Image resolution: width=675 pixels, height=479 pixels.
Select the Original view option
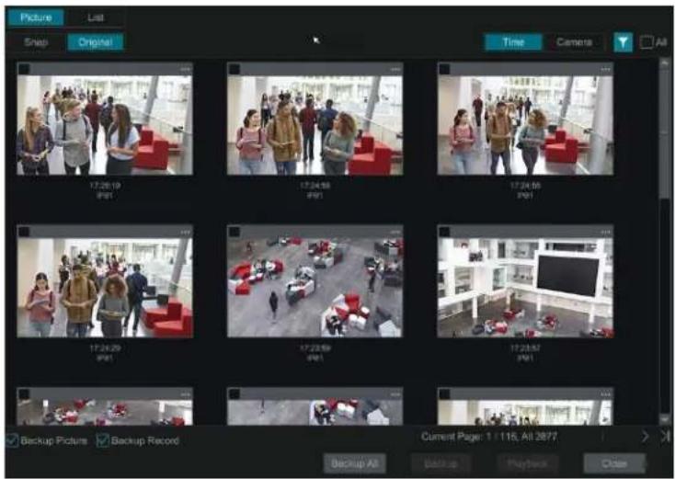[x=96, y=42]
